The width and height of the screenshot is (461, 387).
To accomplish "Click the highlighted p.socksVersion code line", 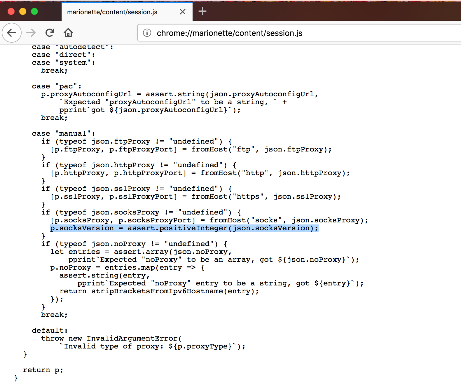I will pyautogui.click(x=184, y=228).
